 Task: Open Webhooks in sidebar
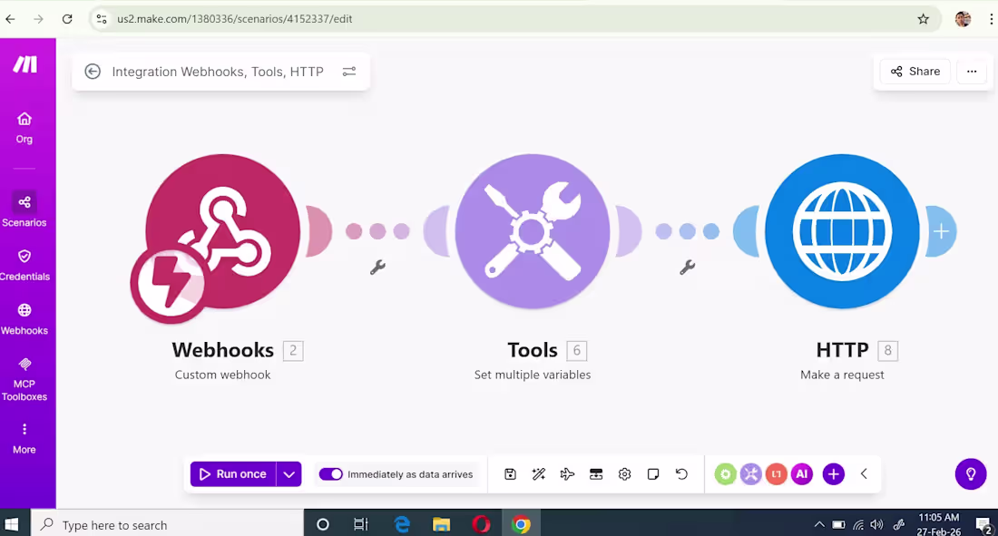[x=24, y=318]
